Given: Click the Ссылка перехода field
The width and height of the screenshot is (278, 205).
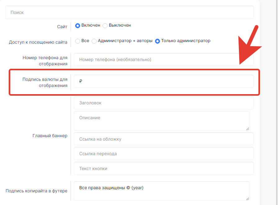Looking at the screenshot, I should [x=164, y=154].
